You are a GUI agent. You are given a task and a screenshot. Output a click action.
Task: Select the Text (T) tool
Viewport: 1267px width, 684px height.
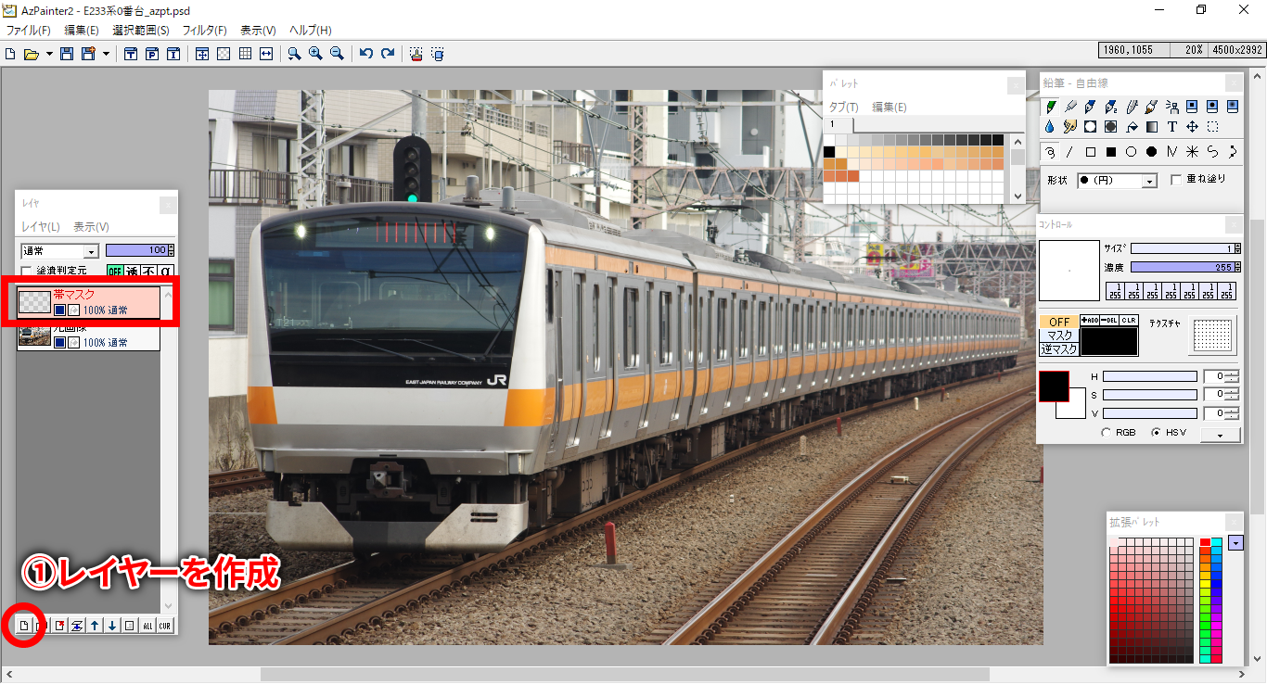(1172, 127)
